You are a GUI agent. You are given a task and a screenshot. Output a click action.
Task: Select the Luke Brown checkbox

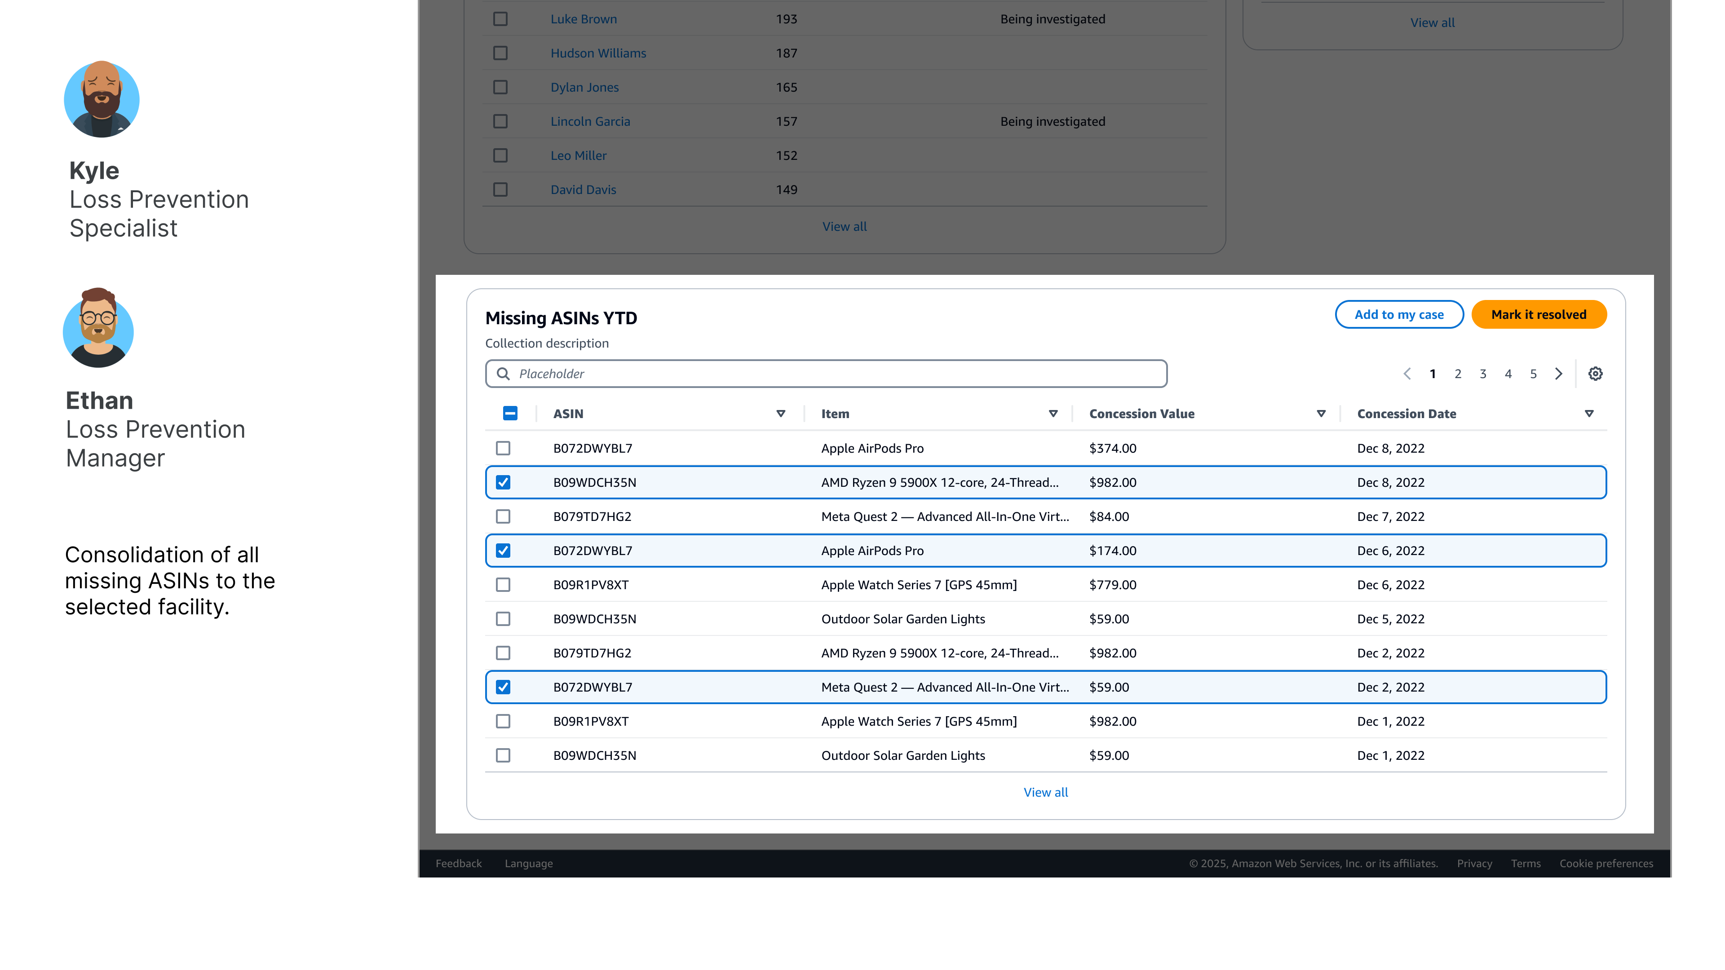coord(500,19)
